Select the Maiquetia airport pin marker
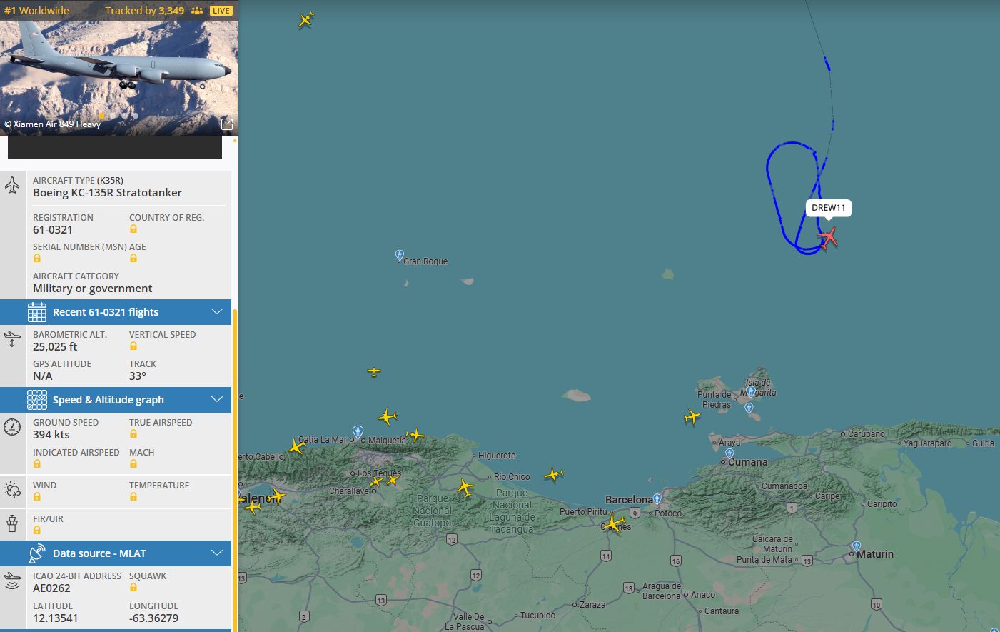The image size is (1000, 632). pyautogui.click(x=358, y=431)
